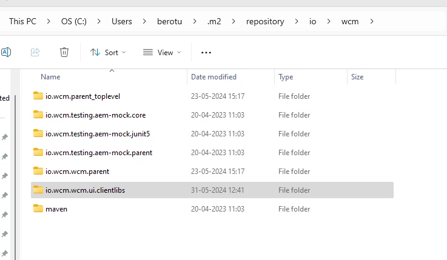Screen dimensions: 447x260
Task: Select io.wcm.wcm.ui.clientlibs folder name
Action: (86, 190)
